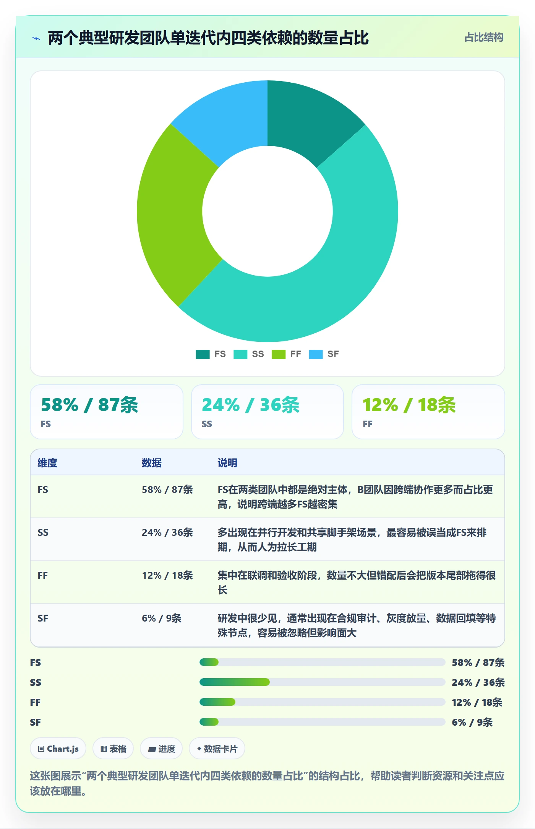Click the SS cell in the table
The height and width of the screenshot is (829, 535).
43,532
